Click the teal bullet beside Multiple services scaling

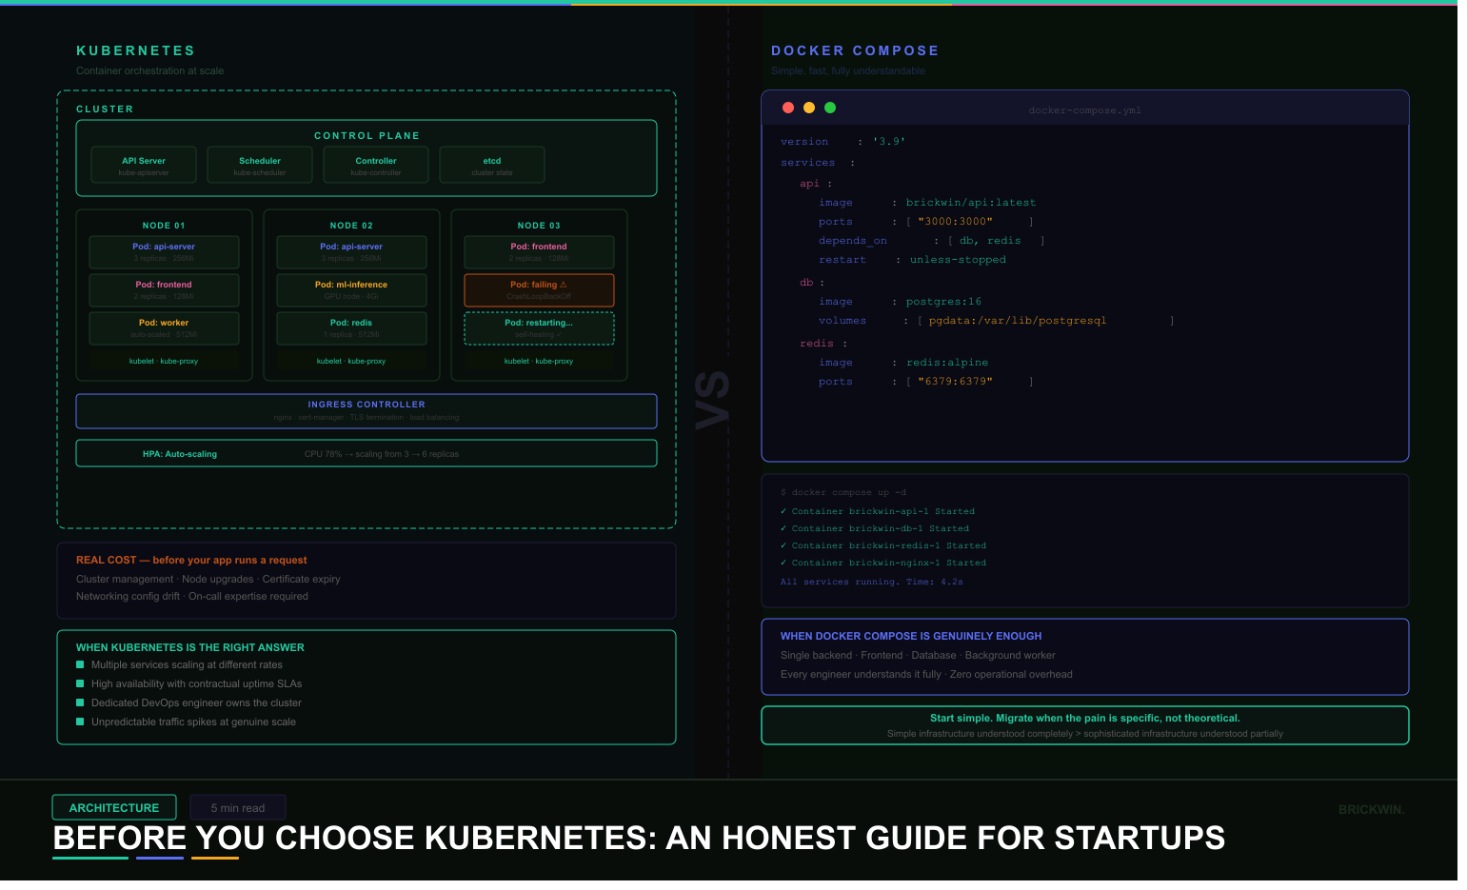(x=80, y=665)
